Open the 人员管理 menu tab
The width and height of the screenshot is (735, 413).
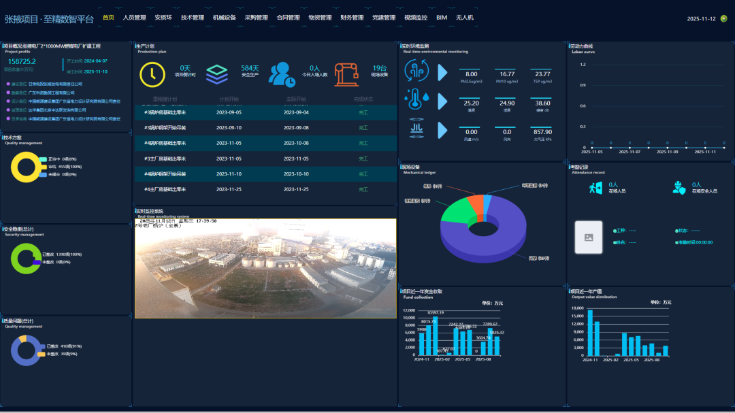(x=134, y=18)
